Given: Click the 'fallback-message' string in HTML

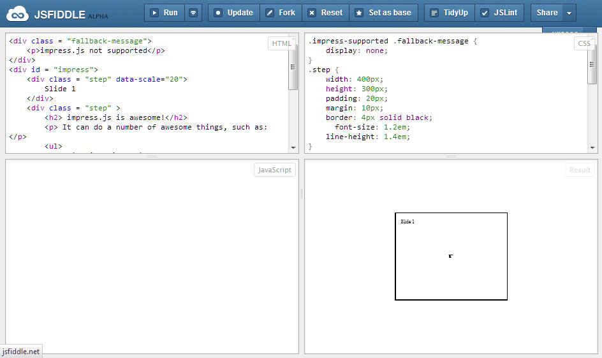Looking at the screenshot, I should point(106,41).
